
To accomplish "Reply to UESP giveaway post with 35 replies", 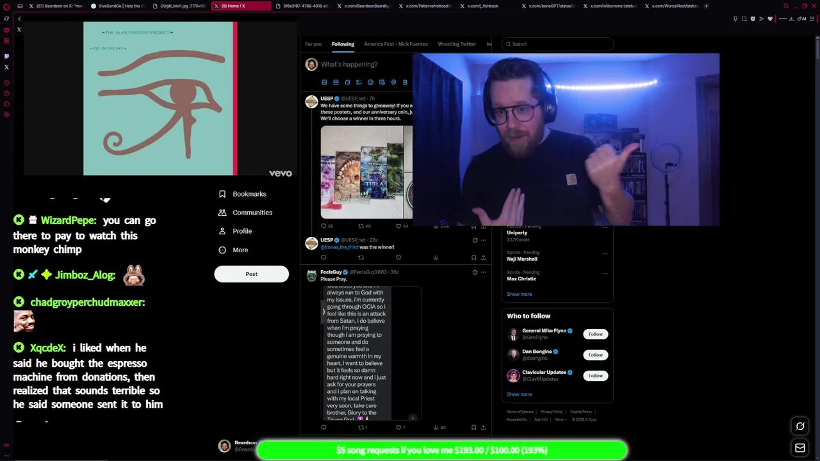I will point(326,226).
